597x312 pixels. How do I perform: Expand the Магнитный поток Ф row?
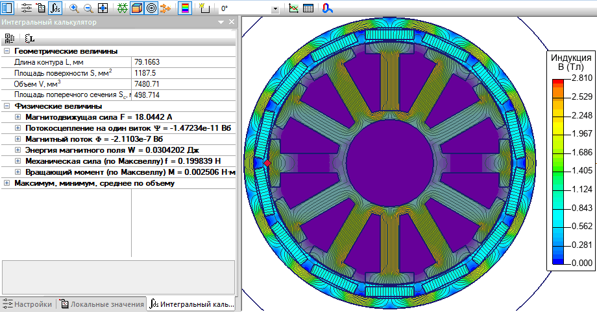tap(18, 139)
